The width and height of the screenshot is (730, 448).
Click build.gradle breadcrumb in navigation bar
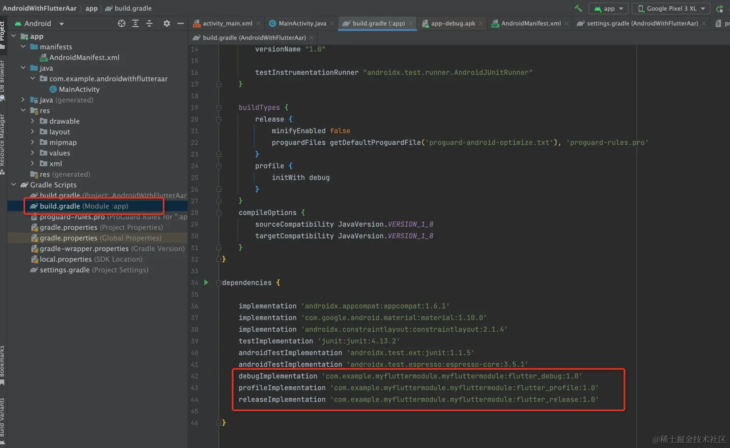click(x=129, y=8)
